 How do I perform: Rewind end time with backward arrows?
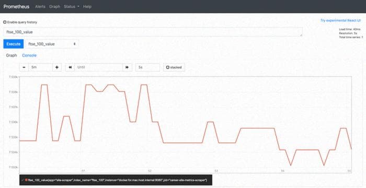70,67
